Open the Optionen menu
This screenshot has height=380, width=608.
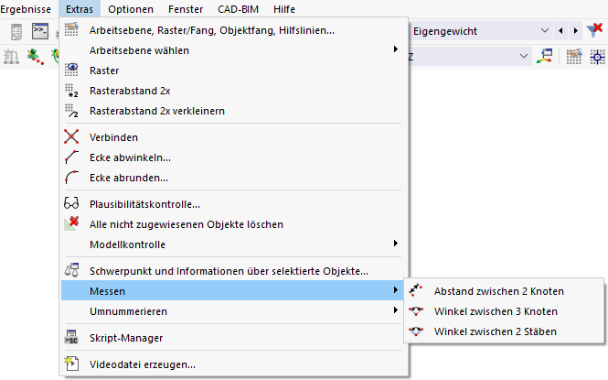131,8
